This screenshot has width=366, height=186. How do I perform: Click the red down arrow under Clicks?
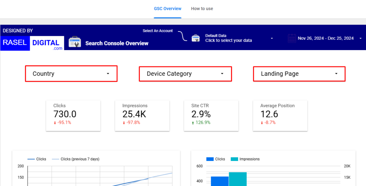(55, 123)
